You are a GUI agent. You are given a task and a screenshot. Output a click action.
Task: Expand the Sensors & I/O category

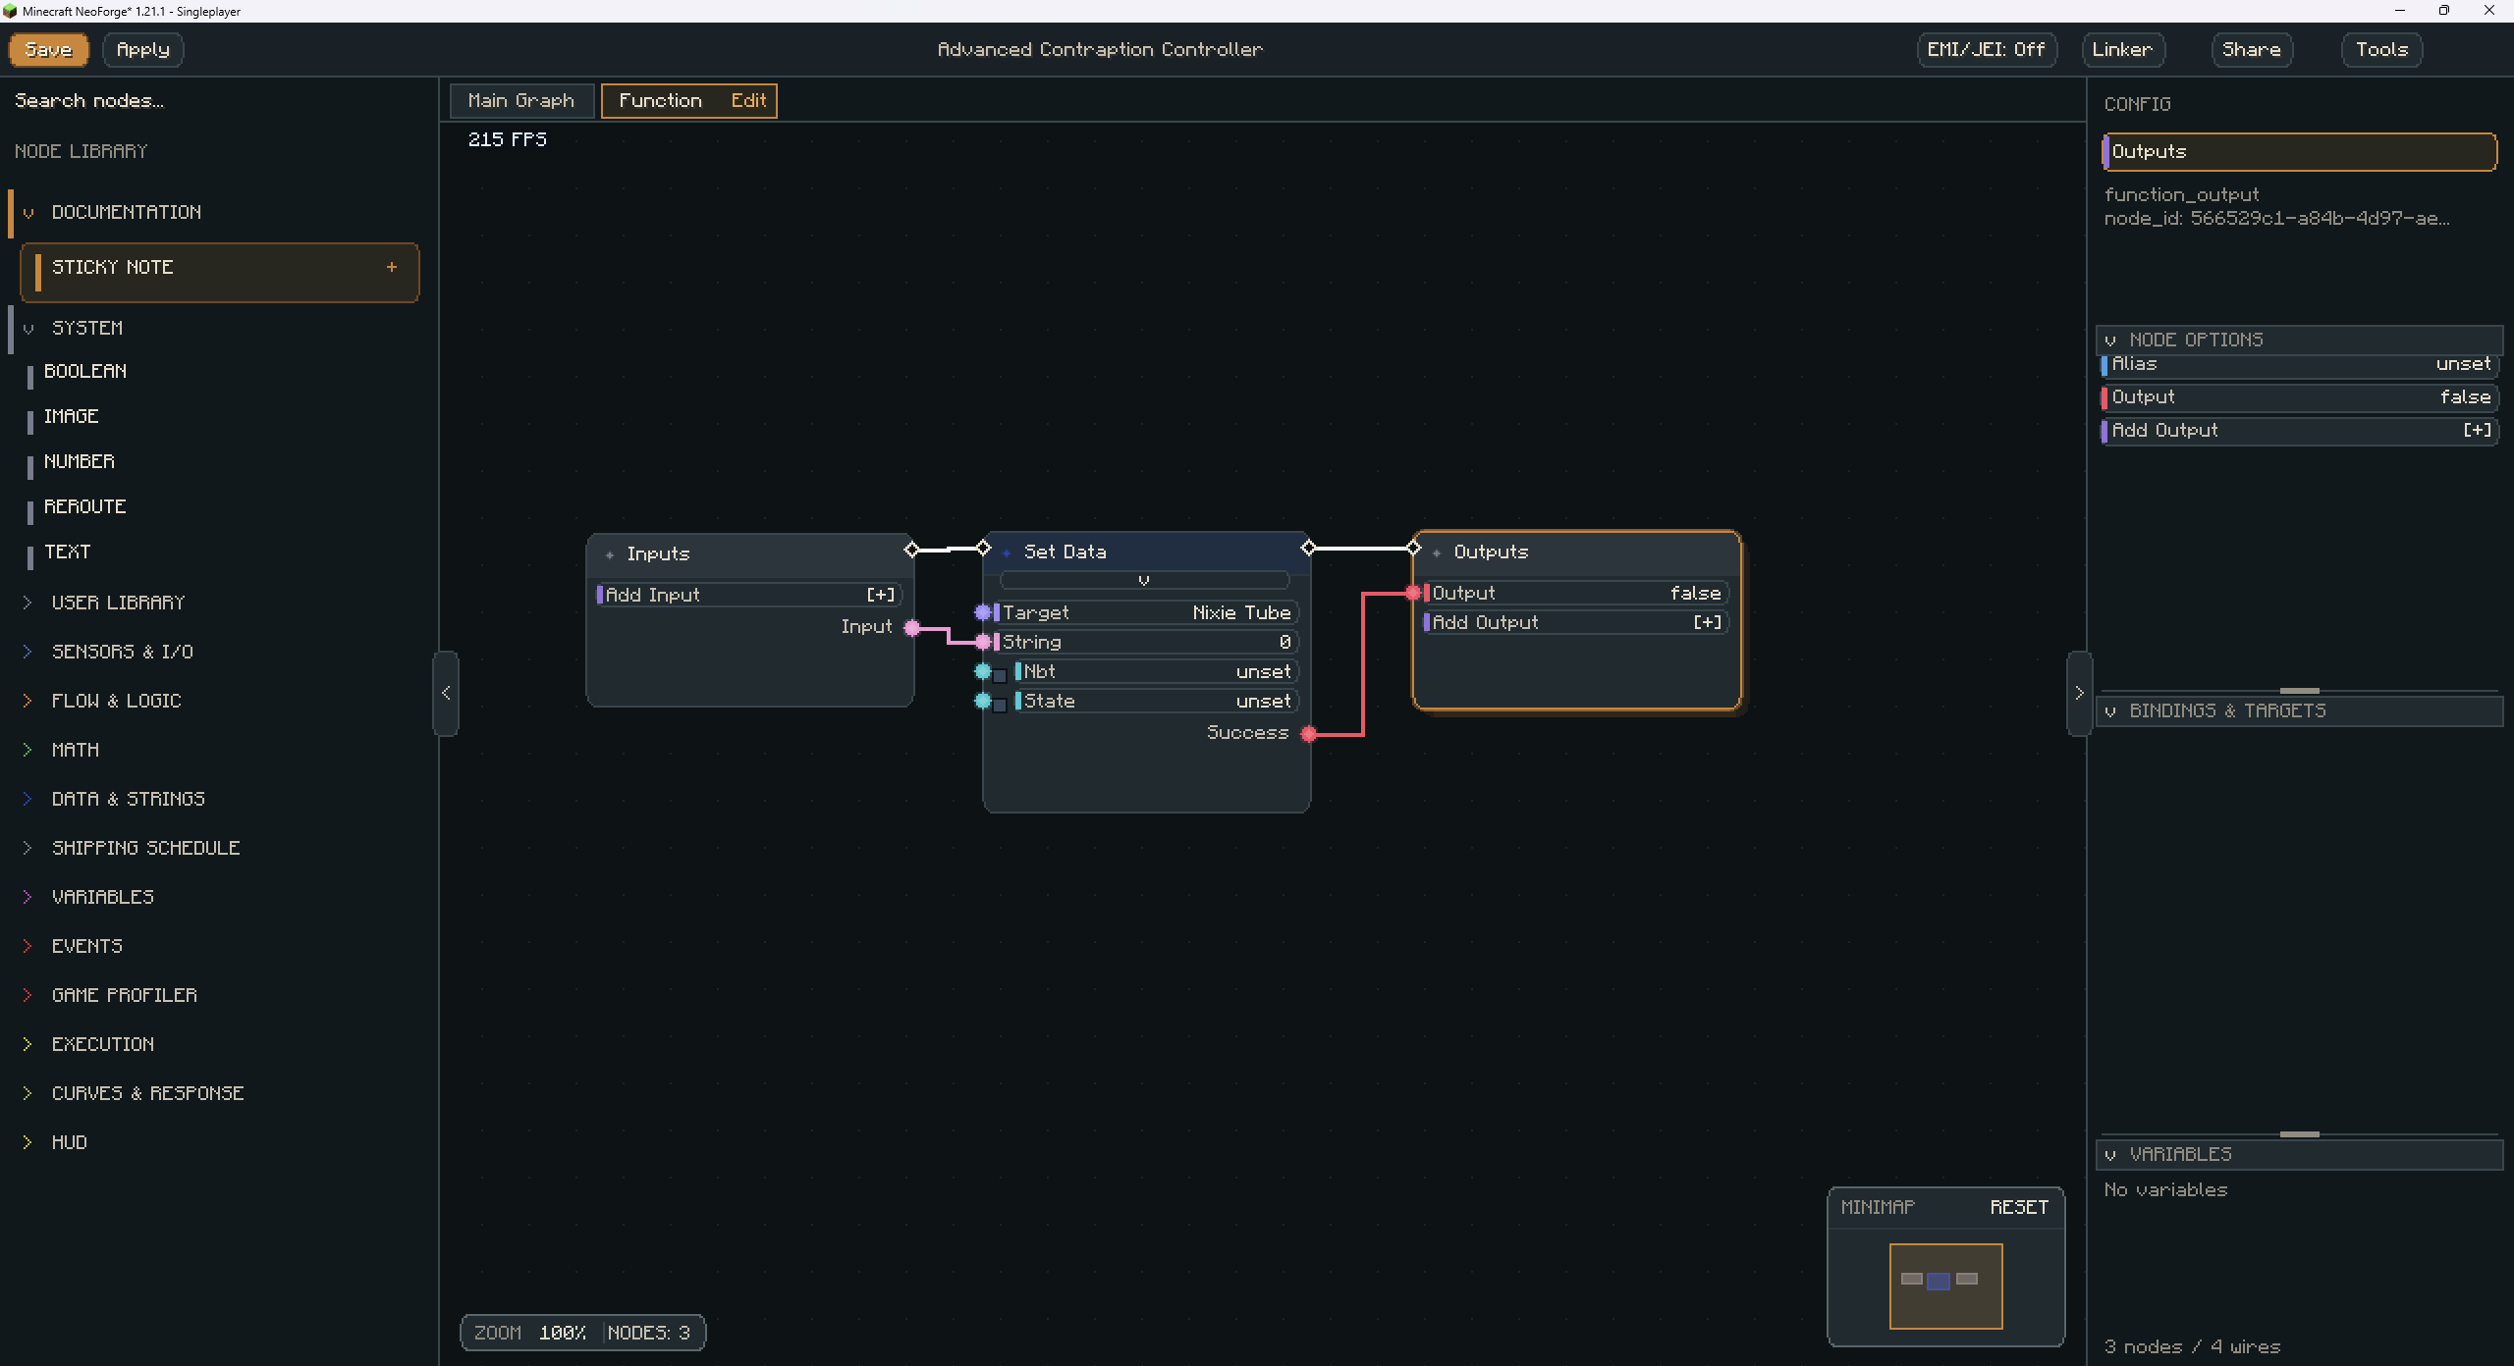(27, 652)
